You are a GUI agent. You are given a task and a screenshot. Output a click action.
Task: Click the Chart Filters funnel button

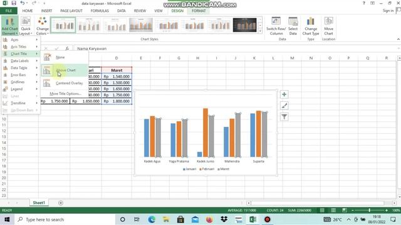284,117
